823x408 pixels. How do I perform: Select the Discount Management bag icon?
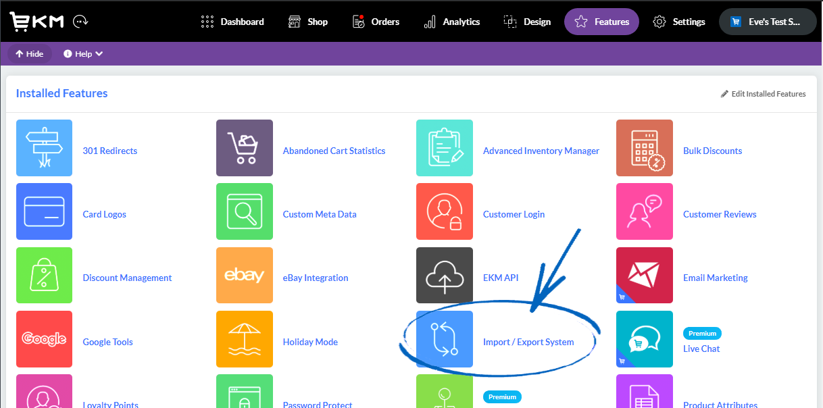pyautogui.click(x=44, y=275)
